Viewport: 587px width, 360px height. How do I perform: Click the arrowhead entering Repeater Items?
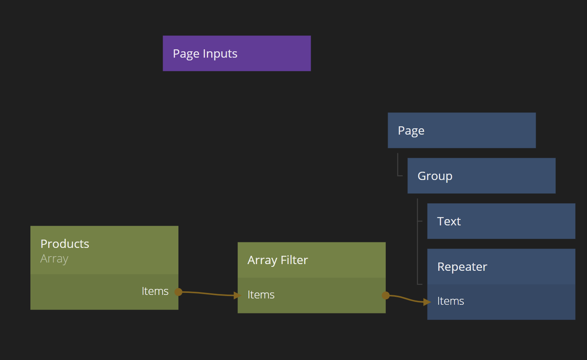coord(426,302)
